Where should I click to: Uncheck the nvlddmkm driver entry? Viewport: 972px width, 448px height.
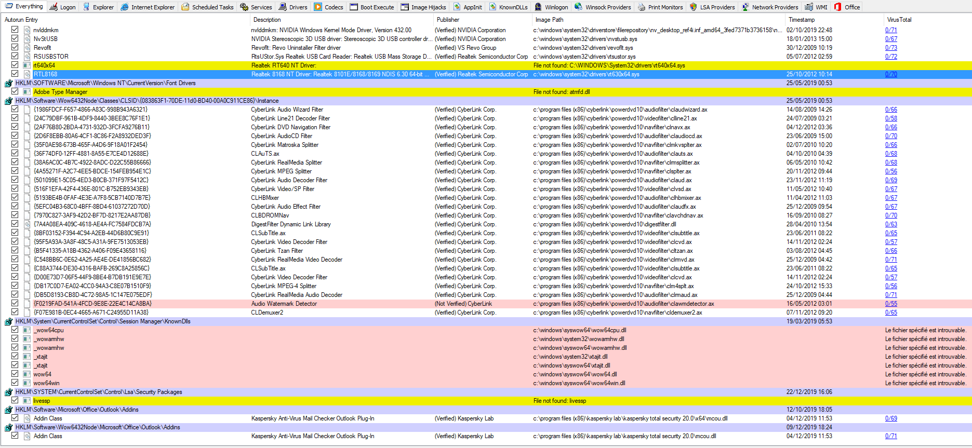pos(15,30)
